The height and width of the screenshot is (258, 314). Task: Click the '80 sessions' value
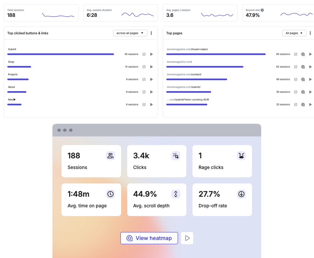(283, 54)
